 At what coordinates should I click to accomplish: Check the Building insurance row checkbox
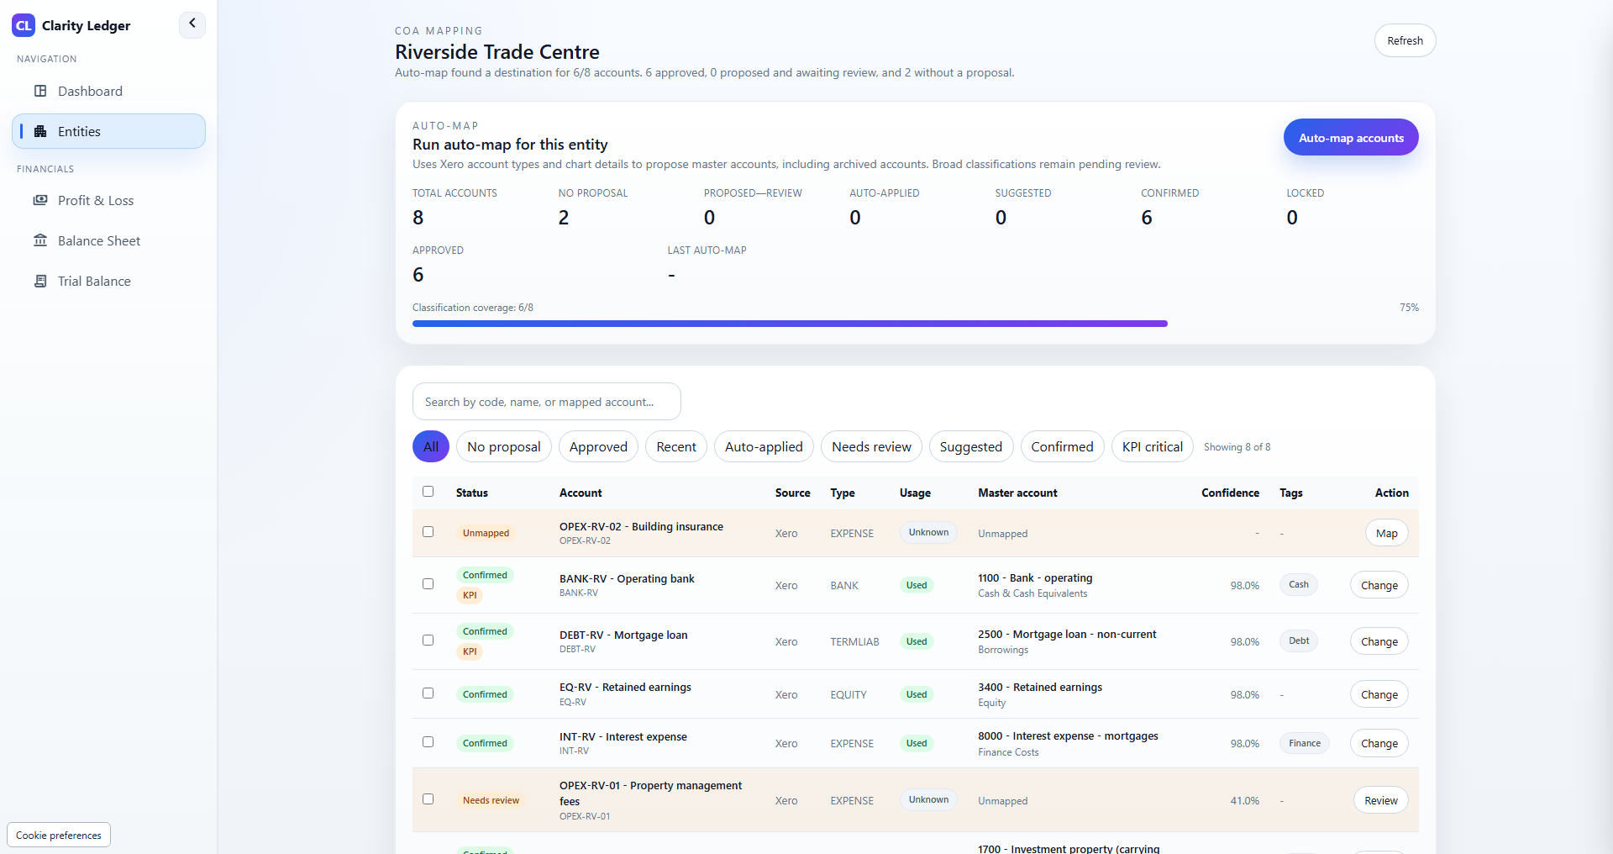(428, 532)
